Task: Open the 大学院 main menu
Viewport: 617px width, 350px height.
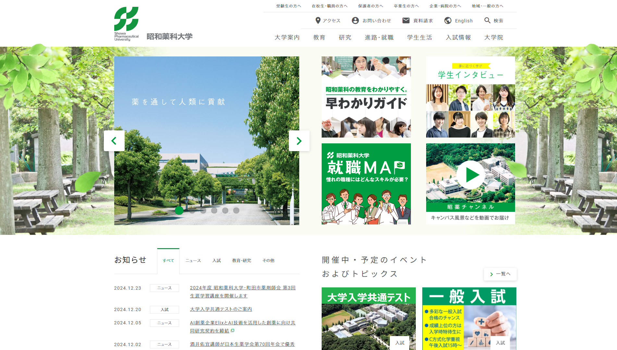Action: [x=494, y=37]
